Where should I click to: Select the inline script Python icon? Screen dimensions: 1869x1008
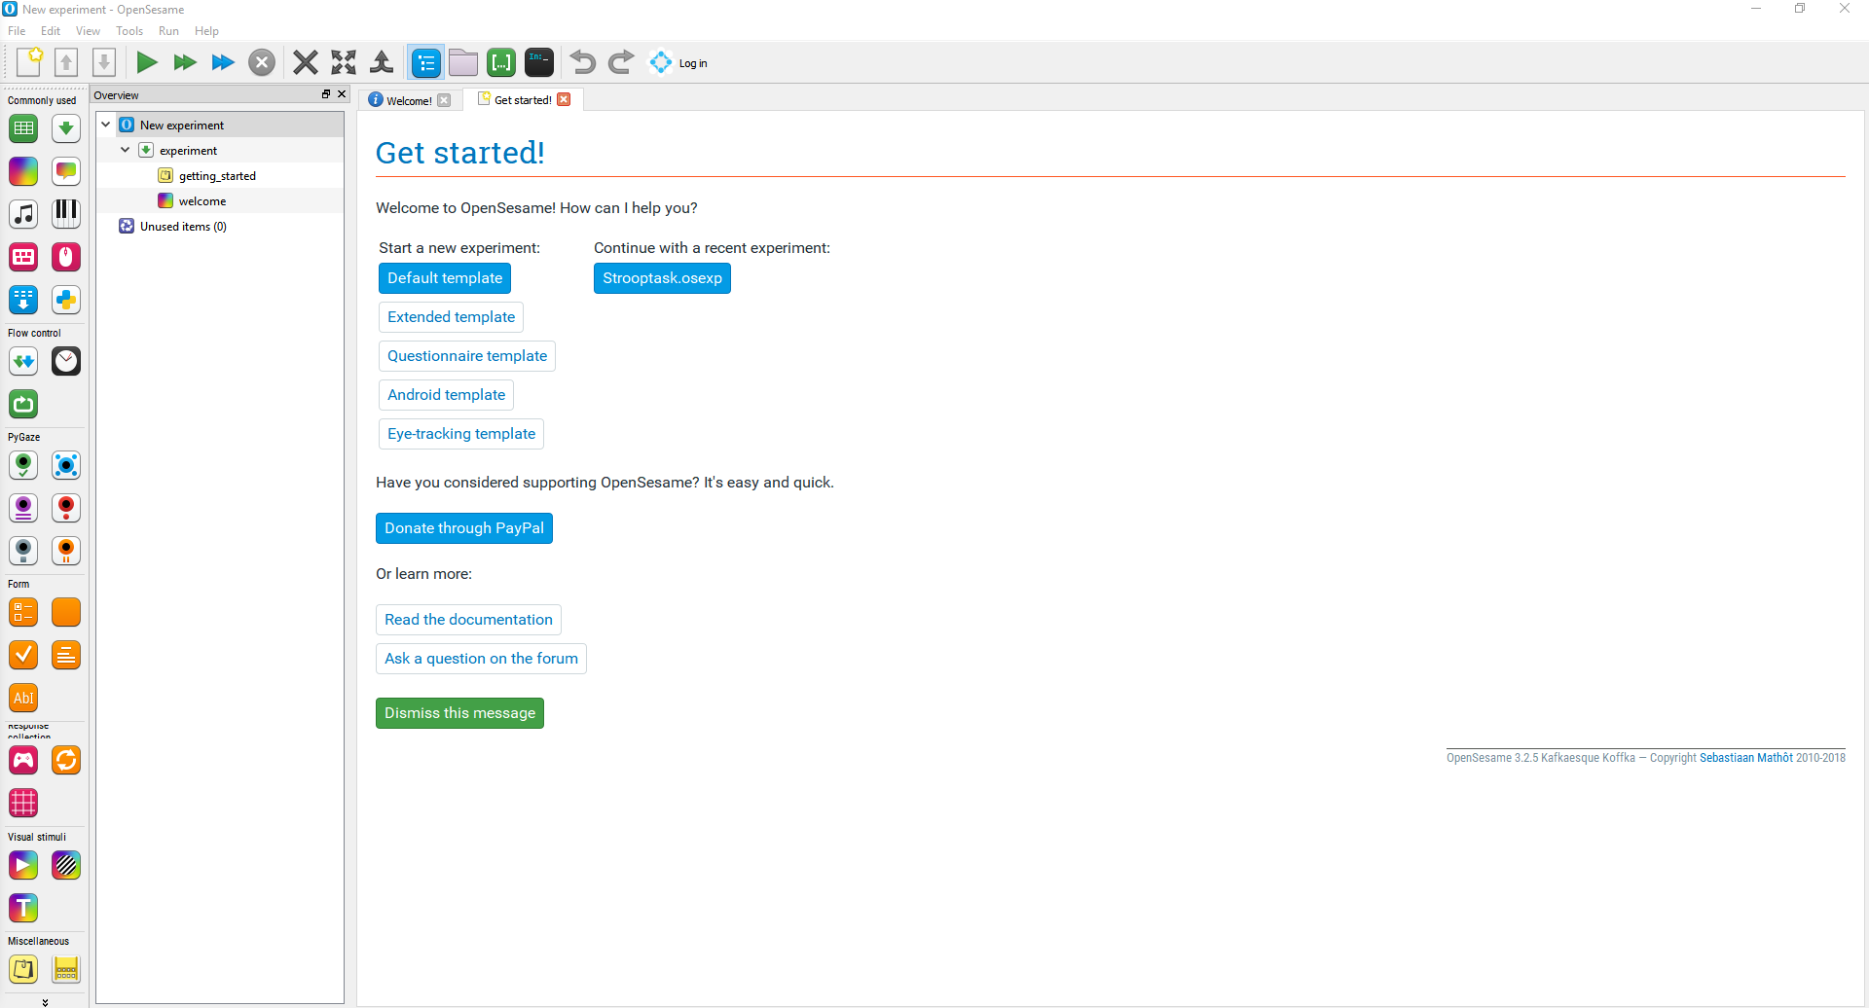tap(66, 300)
